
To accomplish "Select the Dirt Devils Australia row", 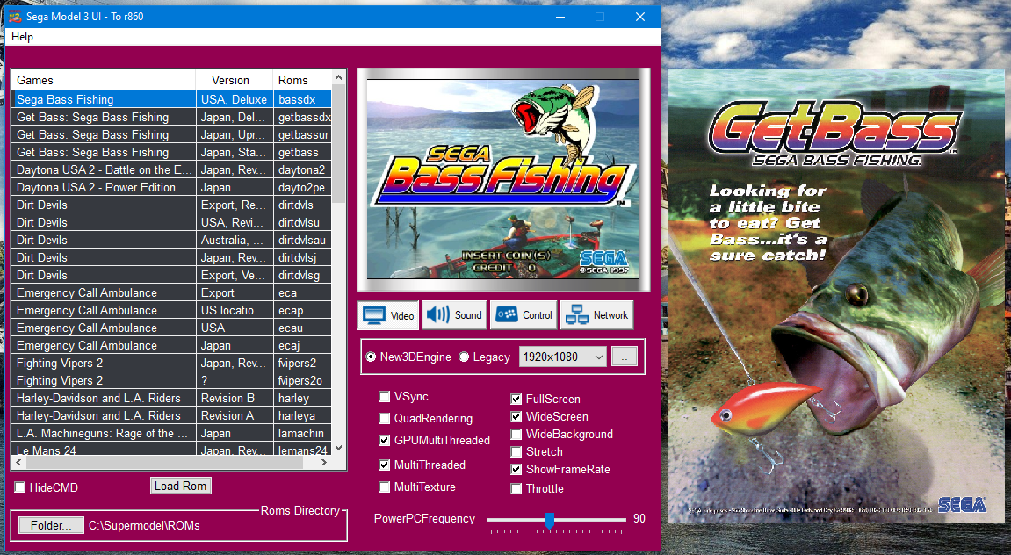I will click(171, 240).
